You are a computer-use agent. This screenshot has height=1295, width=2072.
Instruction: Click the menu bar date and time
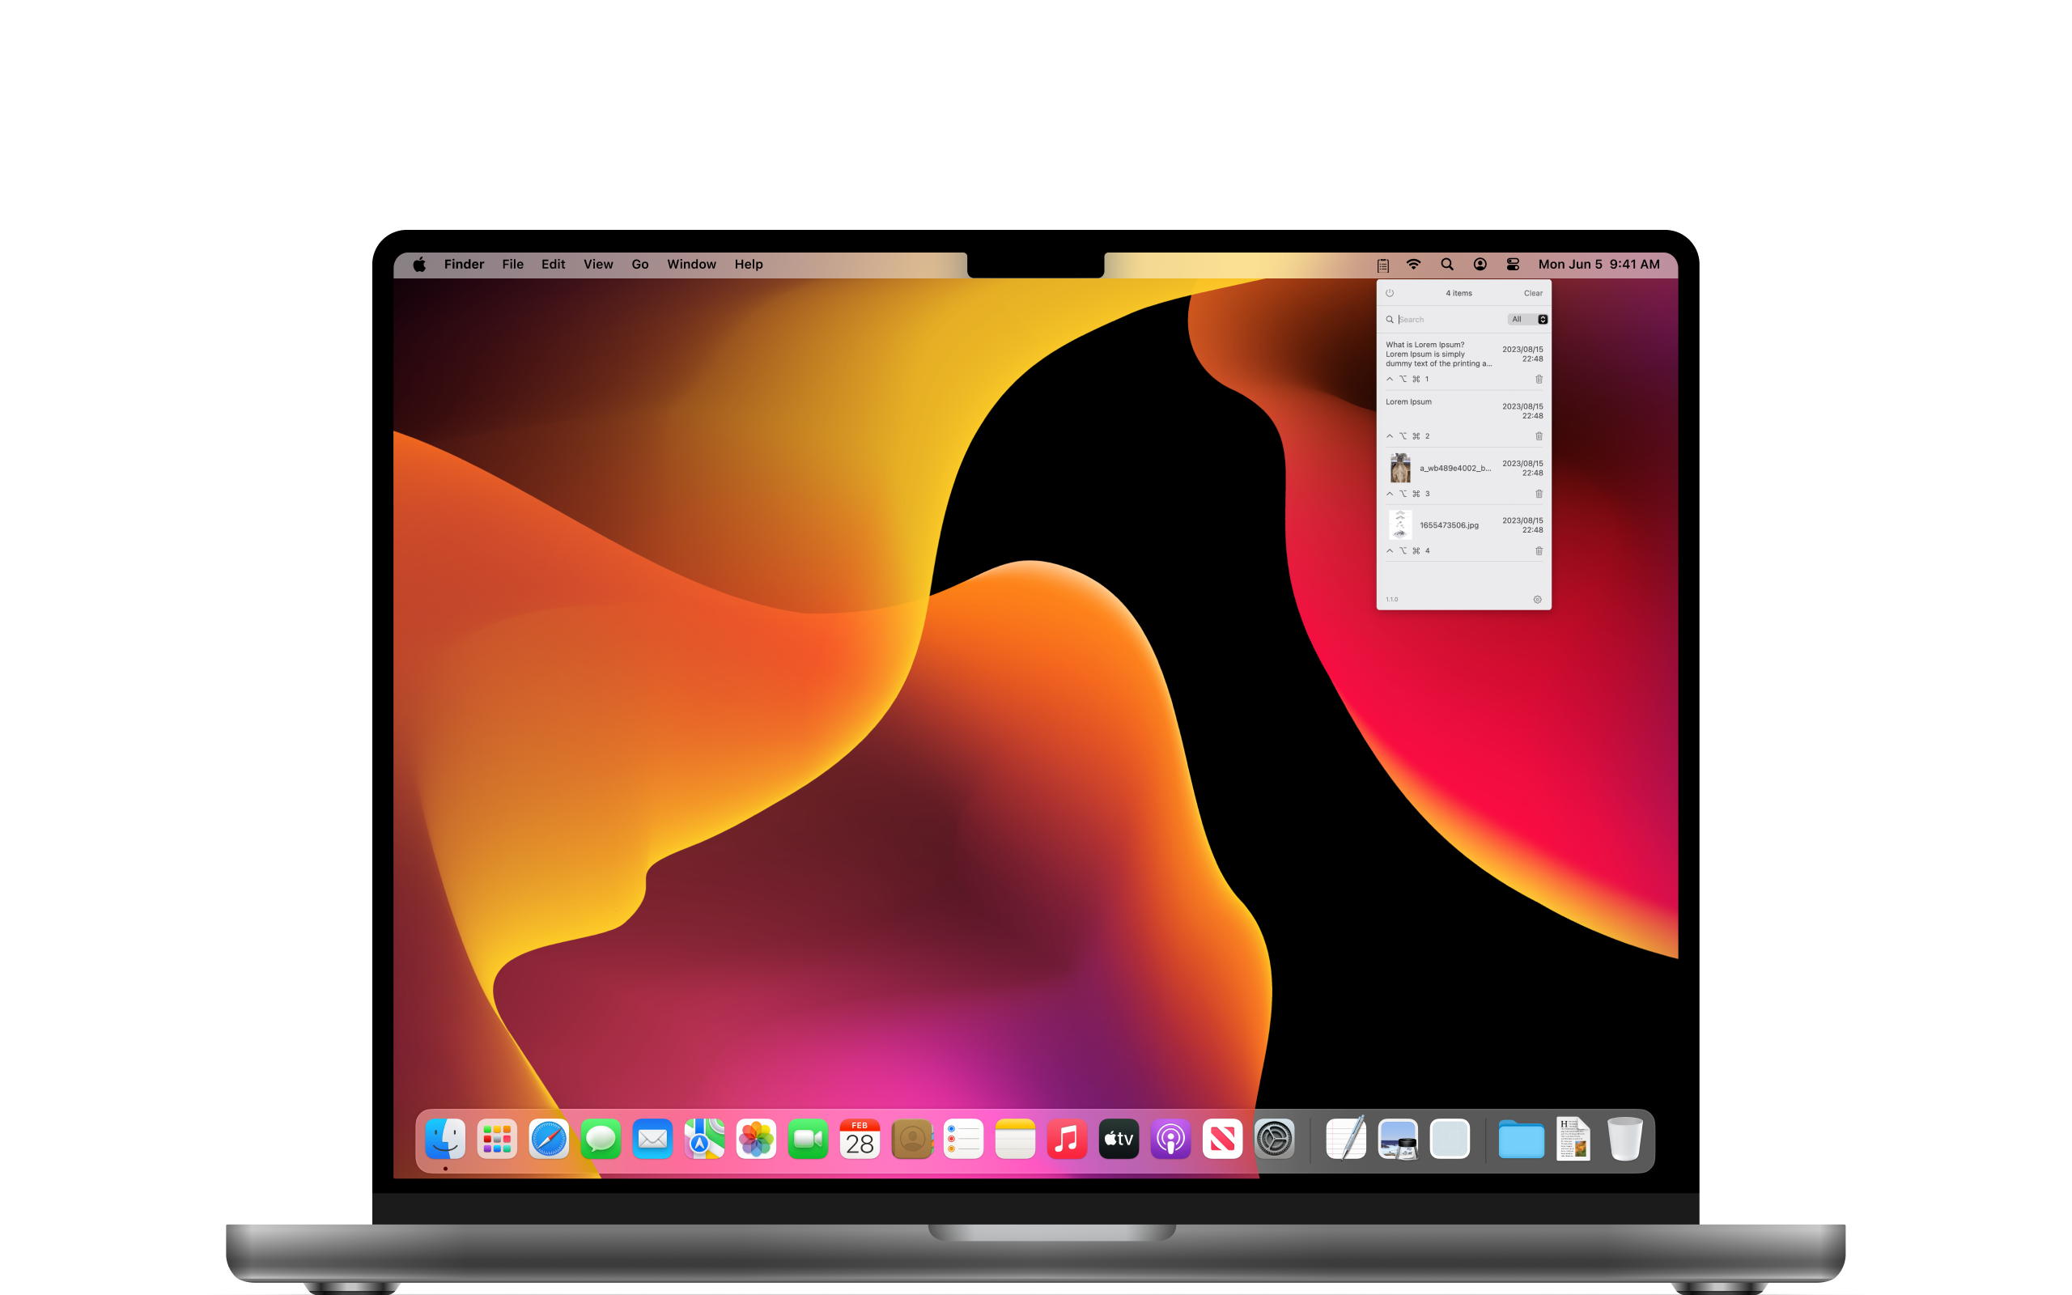pos(1599,264)
